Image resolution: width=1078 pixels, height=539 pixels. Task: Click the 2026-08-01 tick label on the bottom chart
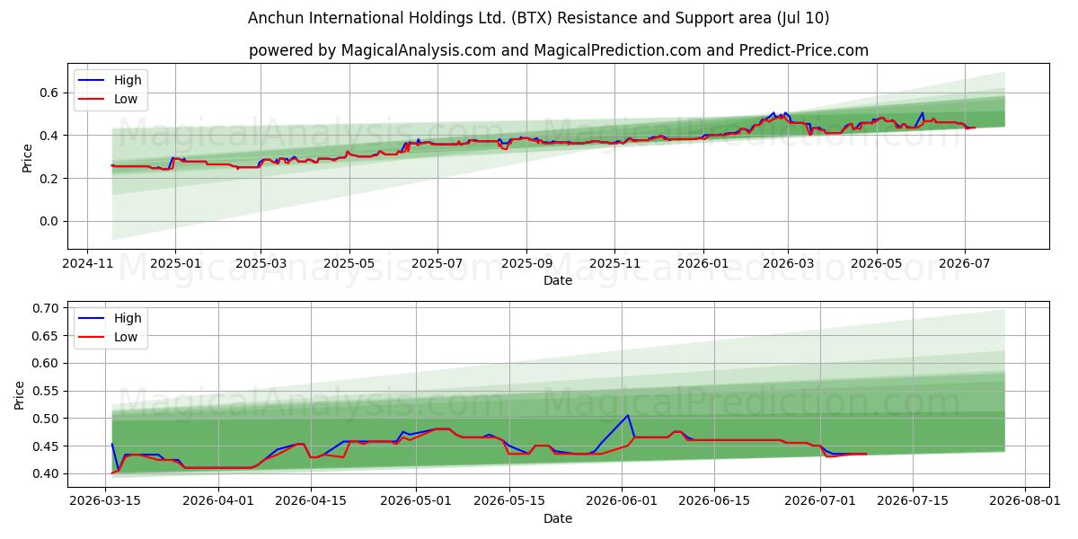[1025, 501]
